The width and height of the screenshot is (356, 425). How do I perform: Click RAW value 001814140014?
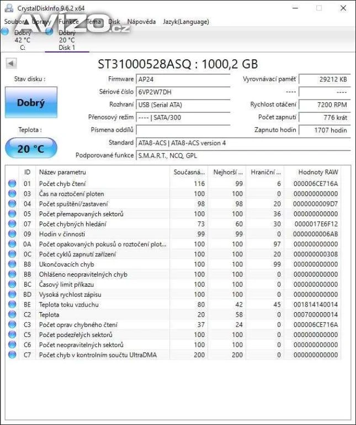[x=316, y=304]
